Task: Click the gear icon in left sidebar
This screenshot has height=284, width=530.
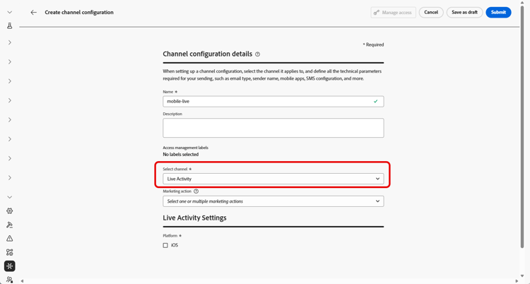Action: 10,211
